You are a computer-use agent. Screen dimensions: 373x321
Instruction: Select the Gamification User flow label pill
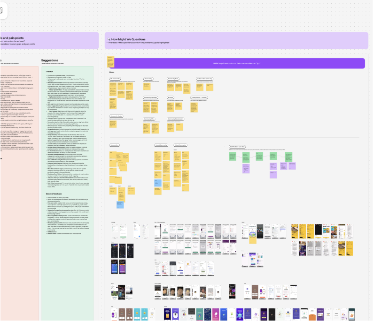tap(237, 147)
